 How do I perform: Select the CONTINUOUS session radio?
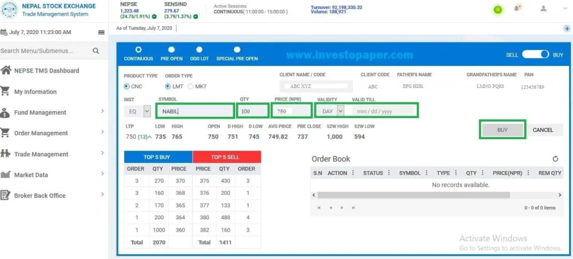pos(139,50)
